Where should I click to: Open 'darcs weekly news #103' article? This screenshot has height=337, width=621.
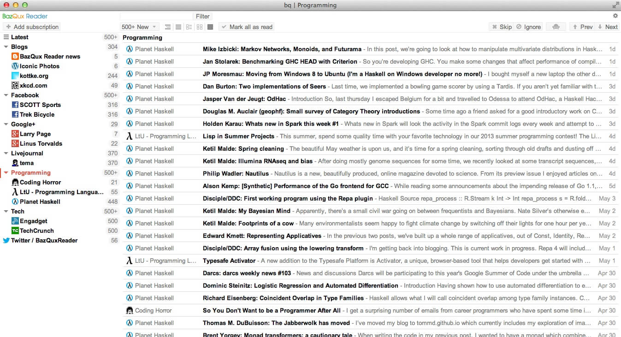(247, 273)
